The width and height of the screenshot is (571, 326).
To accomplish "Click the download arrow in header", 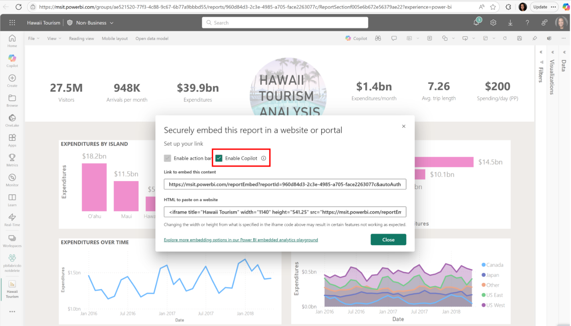I will coord(510,23).
